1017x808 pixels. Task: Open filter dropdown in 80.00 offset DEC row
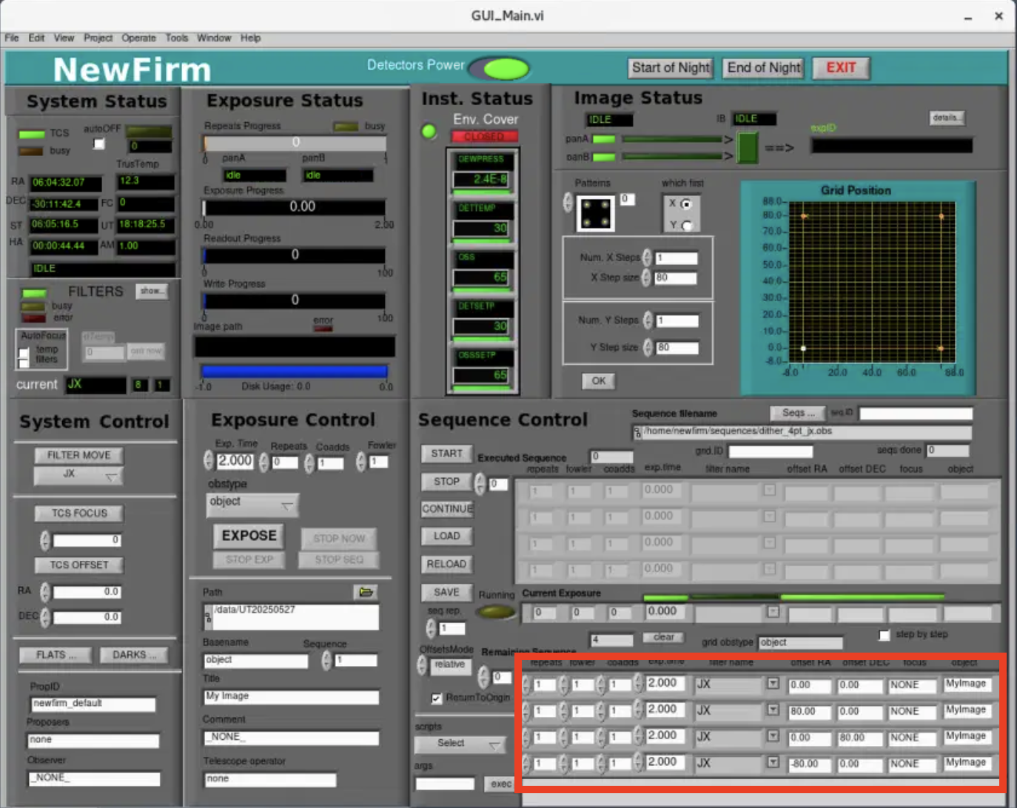coord(773,735)
